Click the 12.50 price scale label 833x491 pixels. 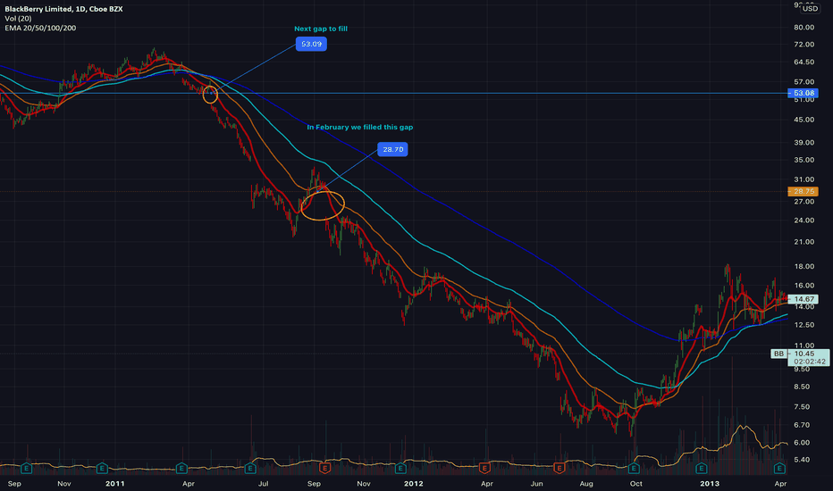coord(804,325)
